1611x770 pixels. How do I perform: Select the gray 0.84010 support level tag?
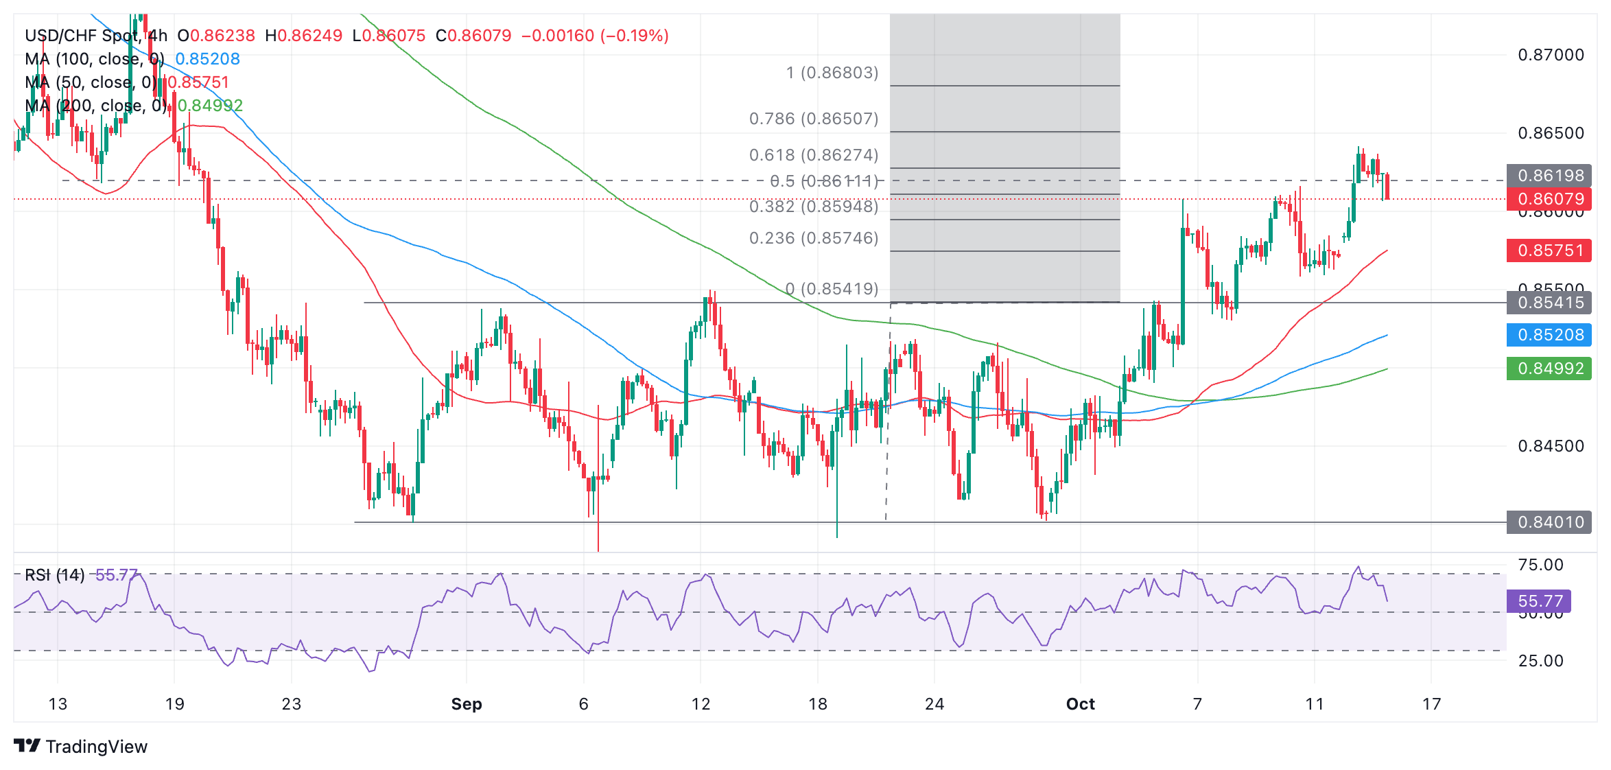tap(1549, 522)
